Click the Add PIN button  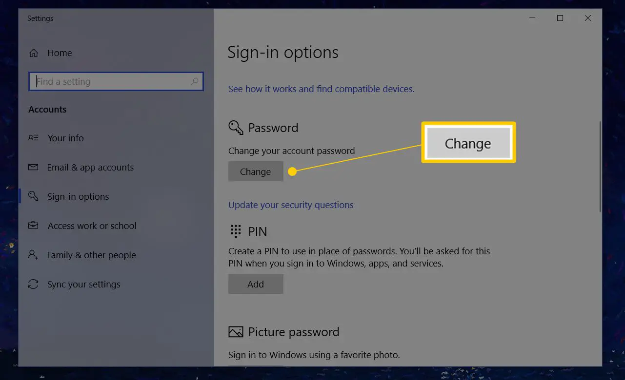click(x=256, y=284)
